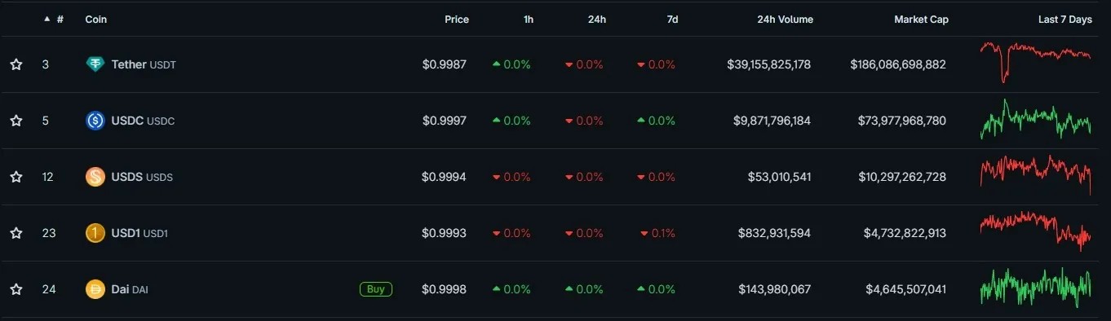The height and width of the screenshot is (321, 1111).
Task: Toggle the USD1 watchlist star
Action: 16,233
